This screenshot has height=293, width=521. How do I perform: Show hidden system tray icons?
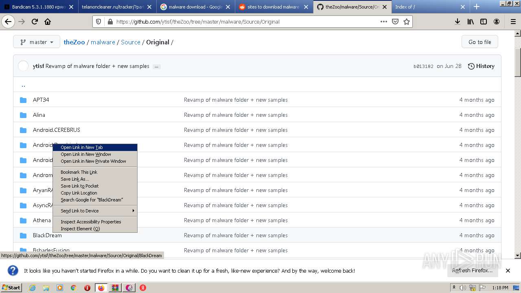coord(454,288)
